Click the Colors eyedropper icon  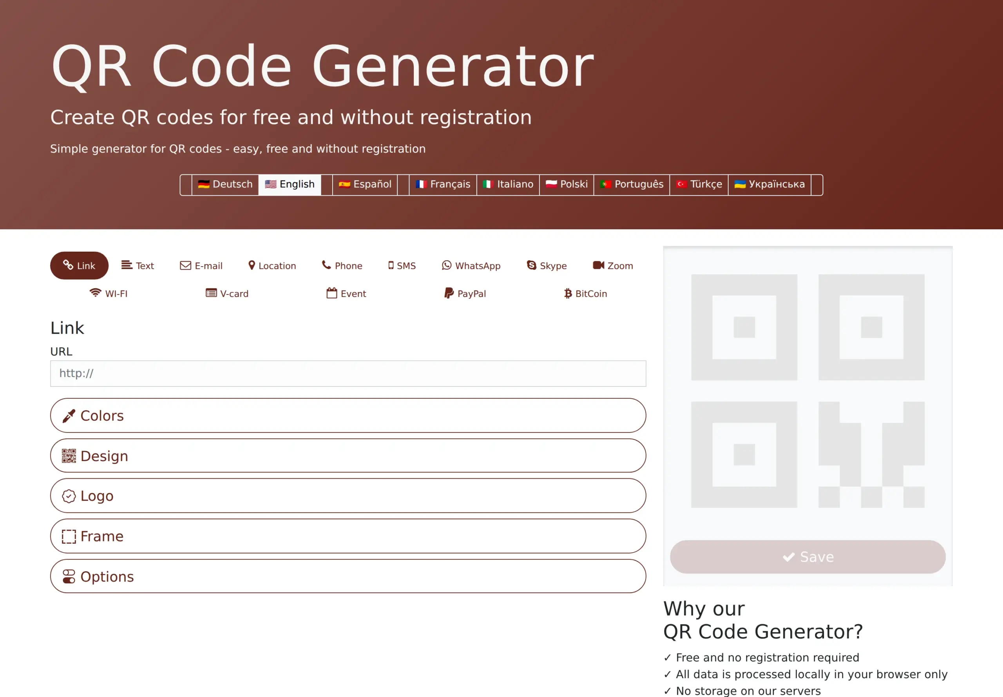coord(69,416)
